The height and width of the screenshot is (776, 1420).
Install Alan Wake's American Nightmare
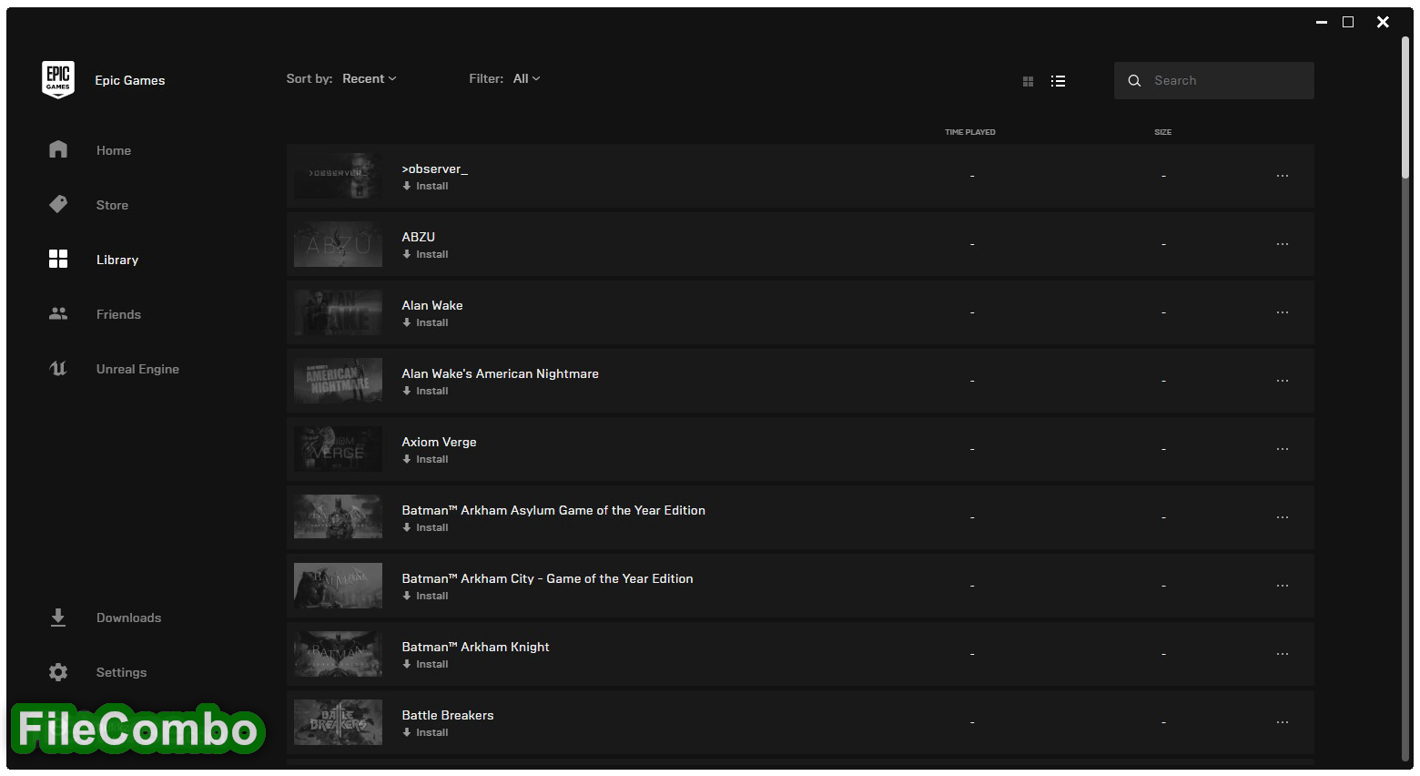tap(425, 391)
